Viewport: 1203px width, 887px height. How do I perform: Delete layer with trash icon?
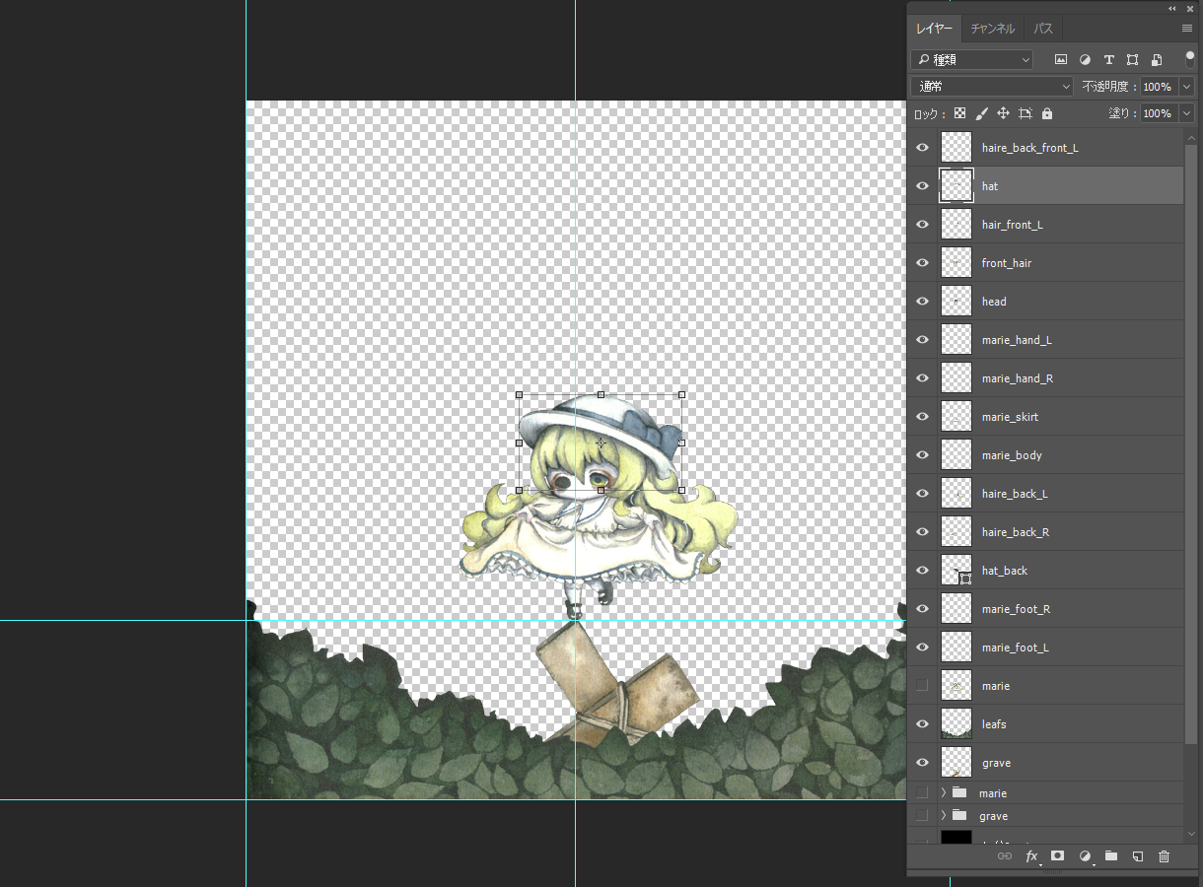pyautogui.click(x=1164, y=856)
